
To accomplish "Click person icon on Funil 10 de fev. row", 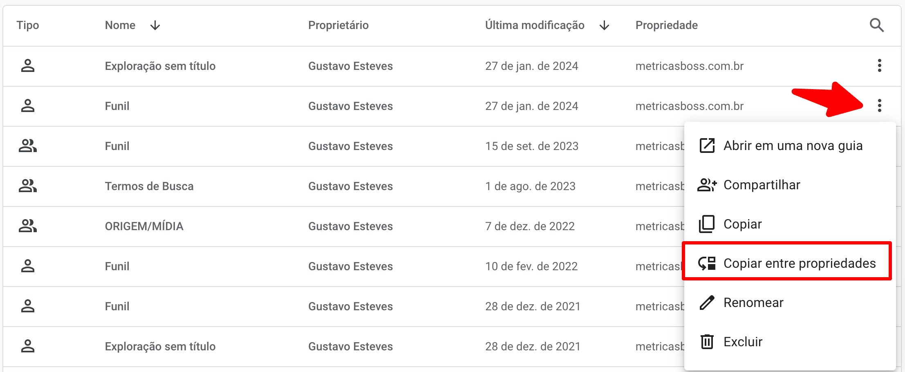I will (x=28, y=266).
